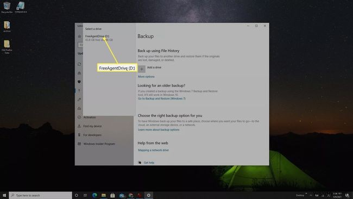
Task: Open Find my device in the sidebar
Action: [92, 126]
